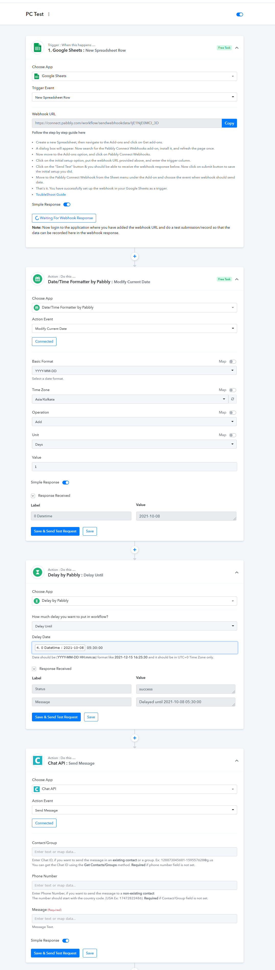Viewport: 275px width, 970px height.
Task: Open Trigger Event dropdown New Spreadsheet Row
Action: click(134, 97)
